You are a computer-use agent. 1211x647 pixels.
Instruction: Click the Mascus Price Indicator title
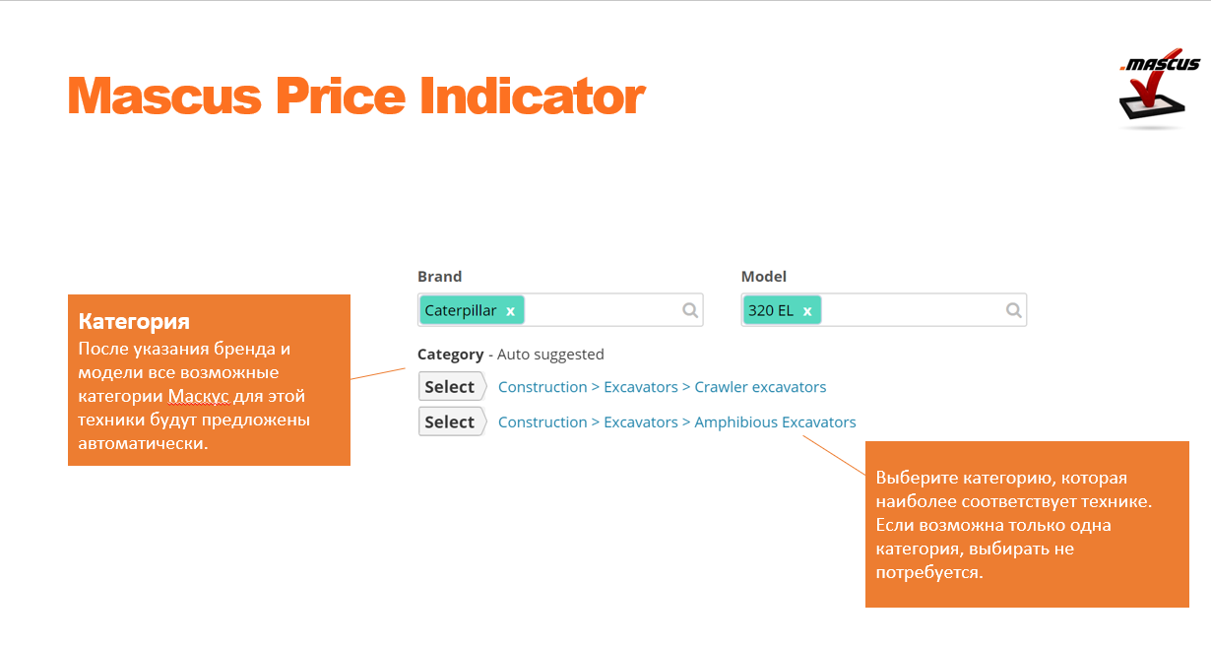click(x=356, y=97)
